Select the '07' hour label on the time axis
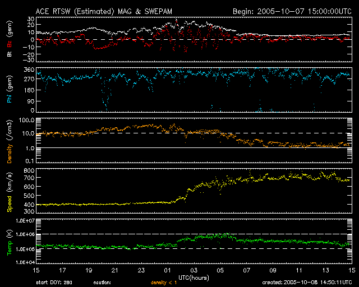This screenshot has width=359, height=287. pyautogui.click(x=246, y=271)
